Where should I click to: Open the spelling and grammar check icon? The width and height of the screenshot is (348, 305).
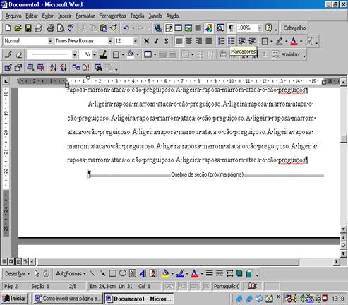71,28
